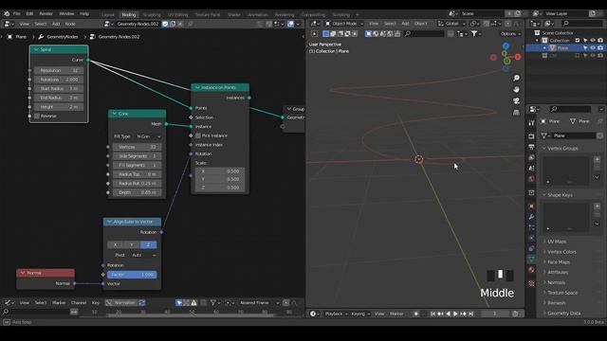Open the Global transform orientation dropdown
607x341 pixels.
point(451,24)
